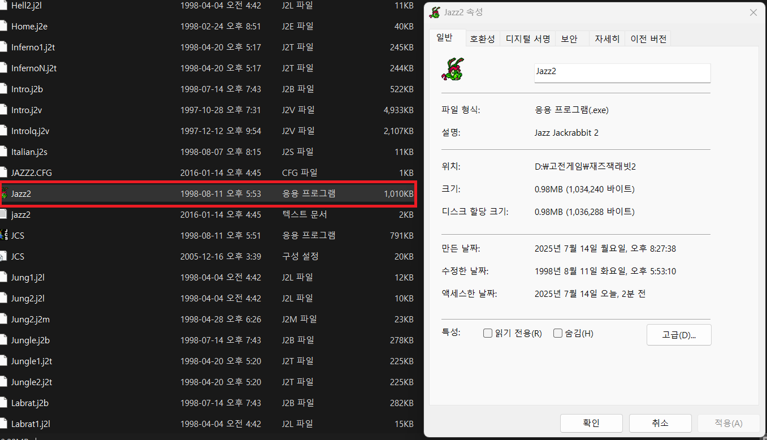Click the JAZZ2.CFG file icon
Screen dimensions: 767x440
pos(5,172)
